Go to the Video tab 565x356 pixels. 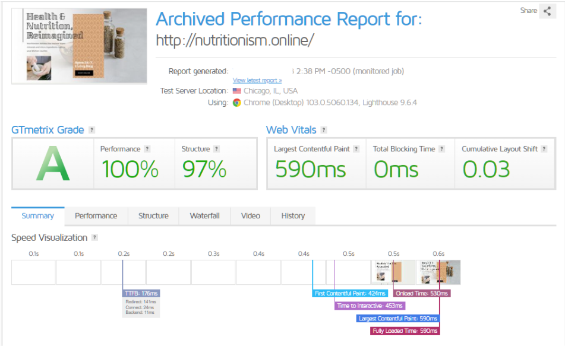pyautogui.click(x=251, y=216)
